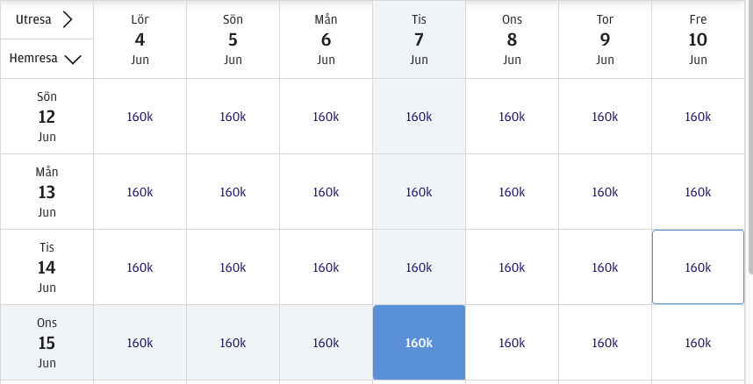Select return date Mån 13 Jun row header
This screenshot has height=384, width=753.
(x=47, y=192)
